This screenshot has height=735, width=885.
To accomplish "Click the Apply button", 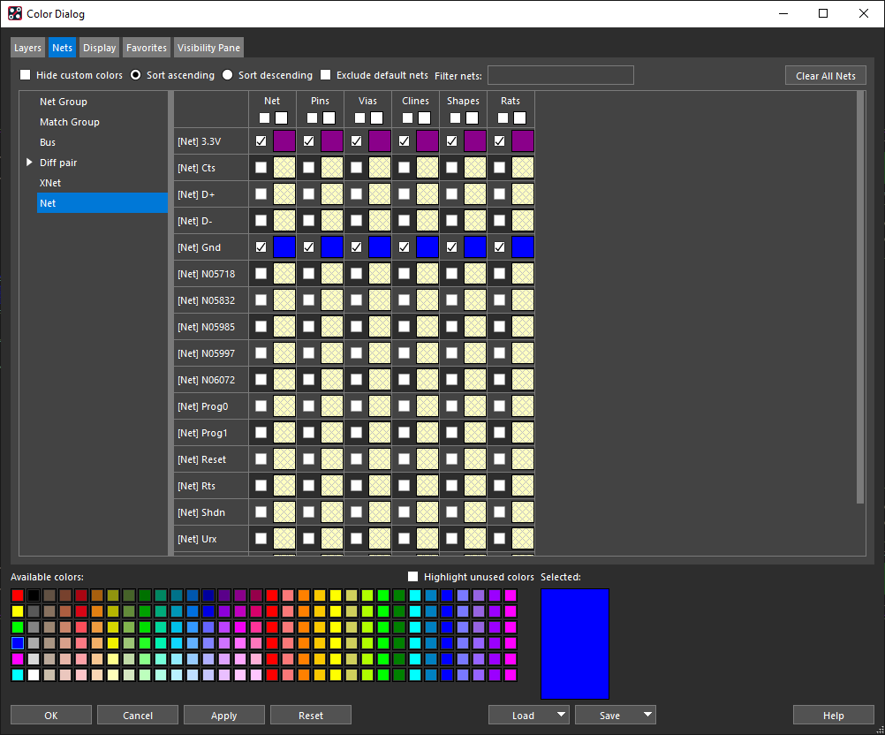I will tap(224, 716).
